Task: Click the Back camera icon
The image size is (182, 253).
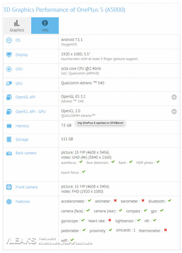Action: tap(9, 153)
